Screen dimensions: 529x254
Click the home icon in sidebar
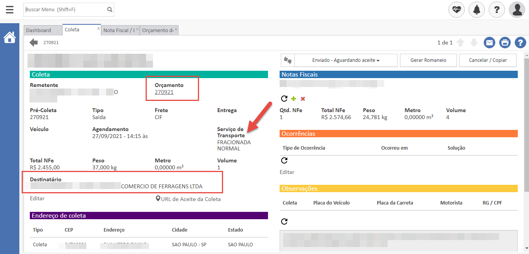(10, 38)
